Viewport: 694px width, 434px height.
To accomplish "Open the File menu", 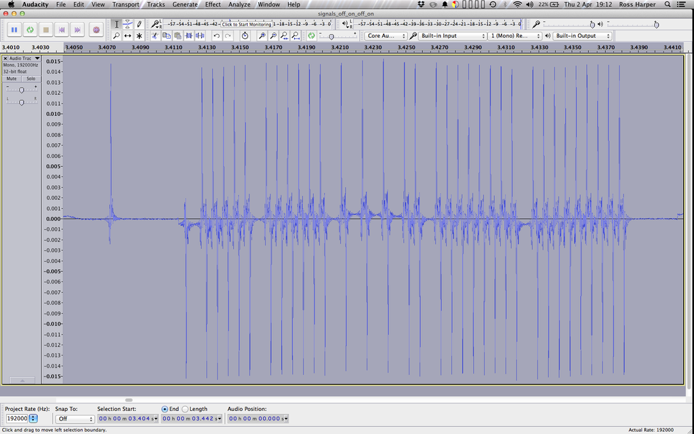I will tap(60, 5).
